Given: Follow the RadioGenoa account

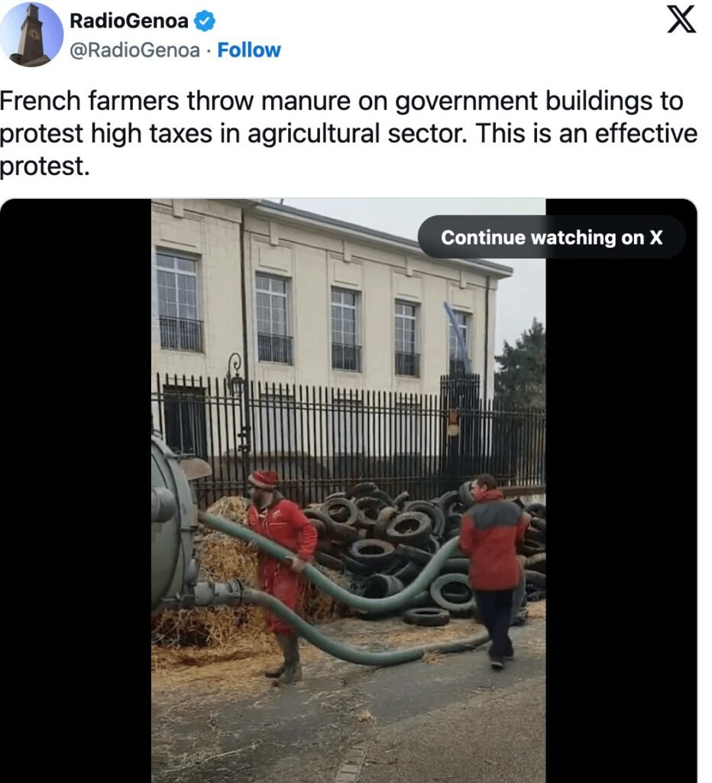Looking at the screenshot, I should tap(249, 50).
